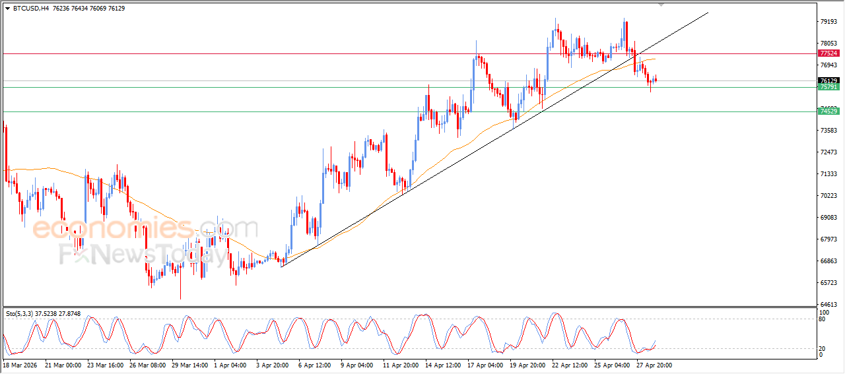The width and height of the screenshot is (845, 374).
Task: Click the triangle icon beside BTCUSD,H4 title
Action: tap(7, 9)
